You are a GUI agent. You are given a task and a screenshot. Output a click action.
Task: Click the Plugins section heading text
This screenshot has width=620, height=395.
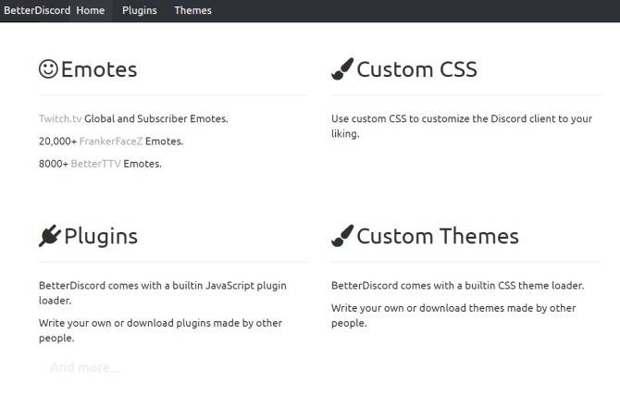[x=101, y=237]
